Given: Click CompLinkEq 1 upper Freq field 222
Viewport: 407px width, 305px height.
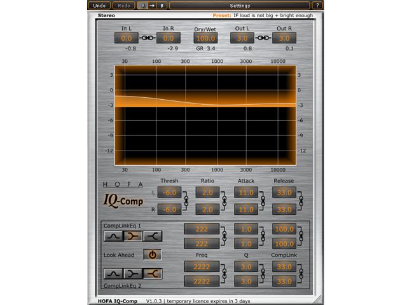Looking at the screenshot, I should tap(202, 229).
